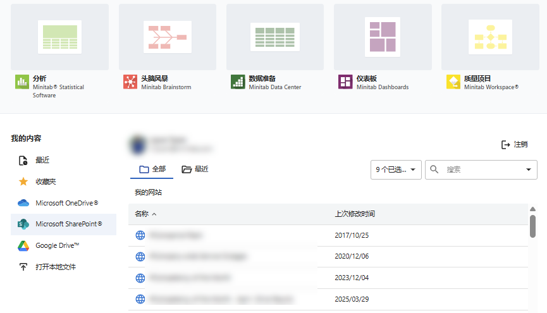The image size is (547, 313).
Task: Click the globe icon in the 2017/10/25 row
Action: (140, 235)
